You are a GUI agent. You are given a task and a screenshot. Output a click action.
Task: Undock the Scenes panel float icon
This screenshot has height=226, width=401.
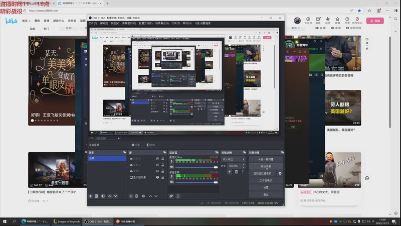(124, 153)
